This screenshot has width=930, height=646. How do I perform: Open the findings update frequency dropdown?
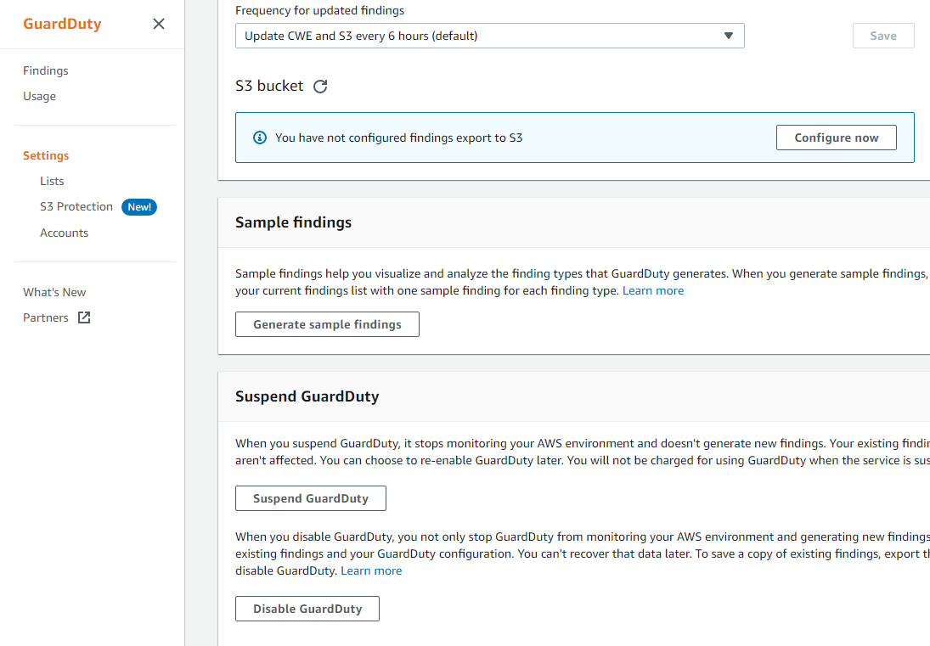(489, 36)
